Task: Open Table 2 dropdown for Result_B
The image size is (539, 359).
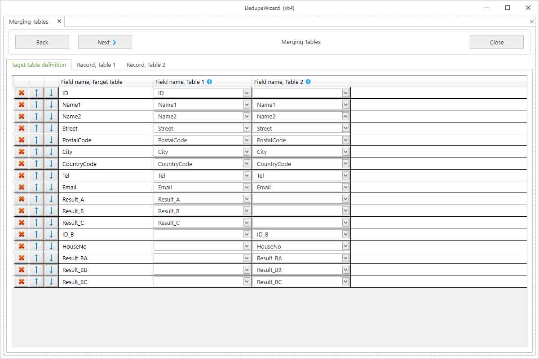Action: 345,211
